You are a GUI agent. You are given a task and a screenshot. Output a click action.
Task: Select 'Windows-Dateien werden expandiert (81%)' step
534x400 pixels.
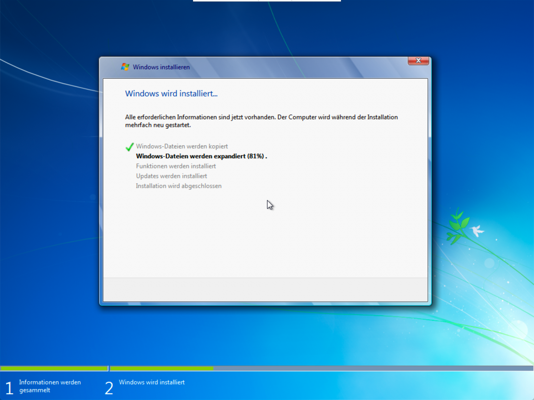[202, 156]
